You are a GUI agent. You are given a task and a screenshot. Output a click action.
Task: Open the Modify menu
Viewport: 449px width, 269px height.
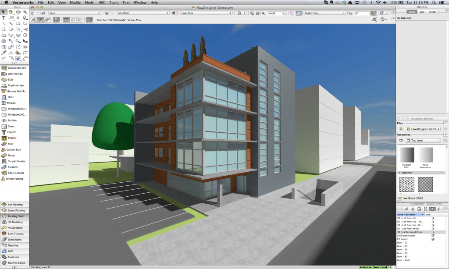75,2
